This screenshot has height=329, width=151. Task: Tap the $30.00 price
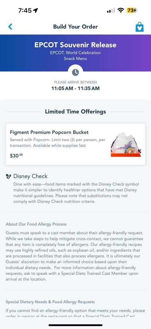pyautogui.click(x=17, y=156)
